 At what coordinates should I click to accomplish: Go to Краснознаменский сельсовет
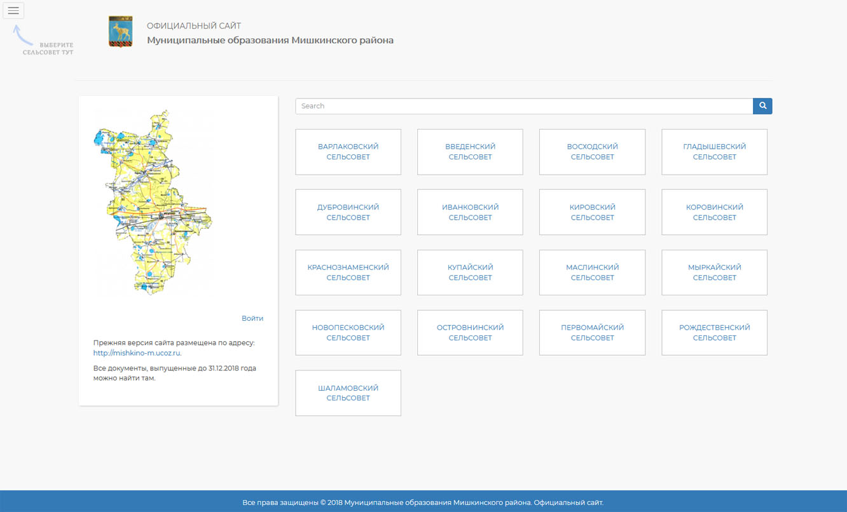(x=348, y=273)
